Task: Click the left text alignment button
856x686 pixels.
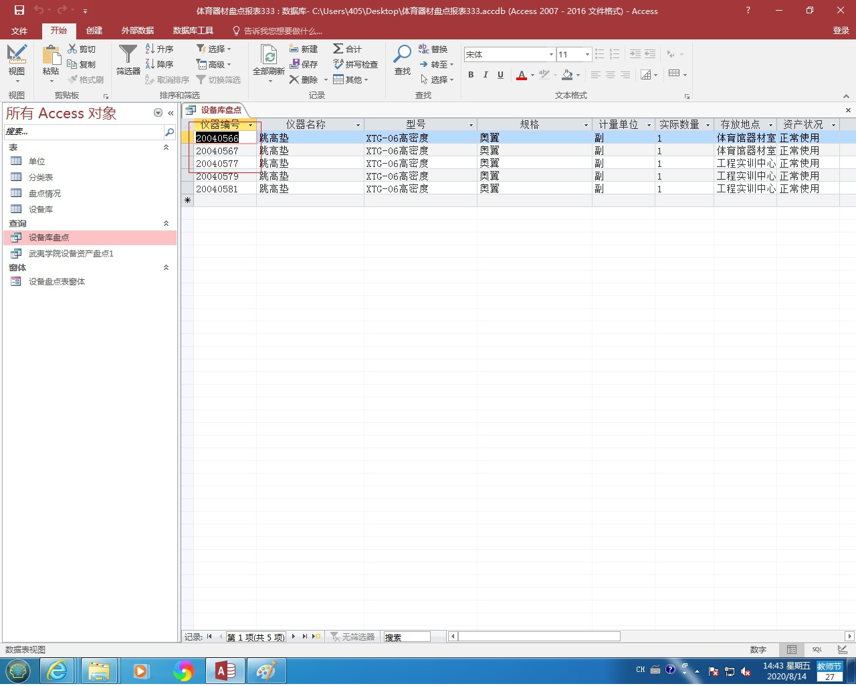Action: tap(595, 75)
